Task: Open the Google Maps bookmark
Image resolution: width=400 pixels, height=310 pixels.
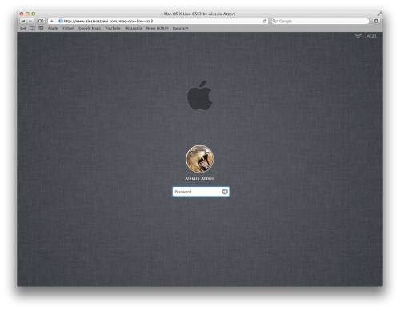Action: (x=90, y=28)
